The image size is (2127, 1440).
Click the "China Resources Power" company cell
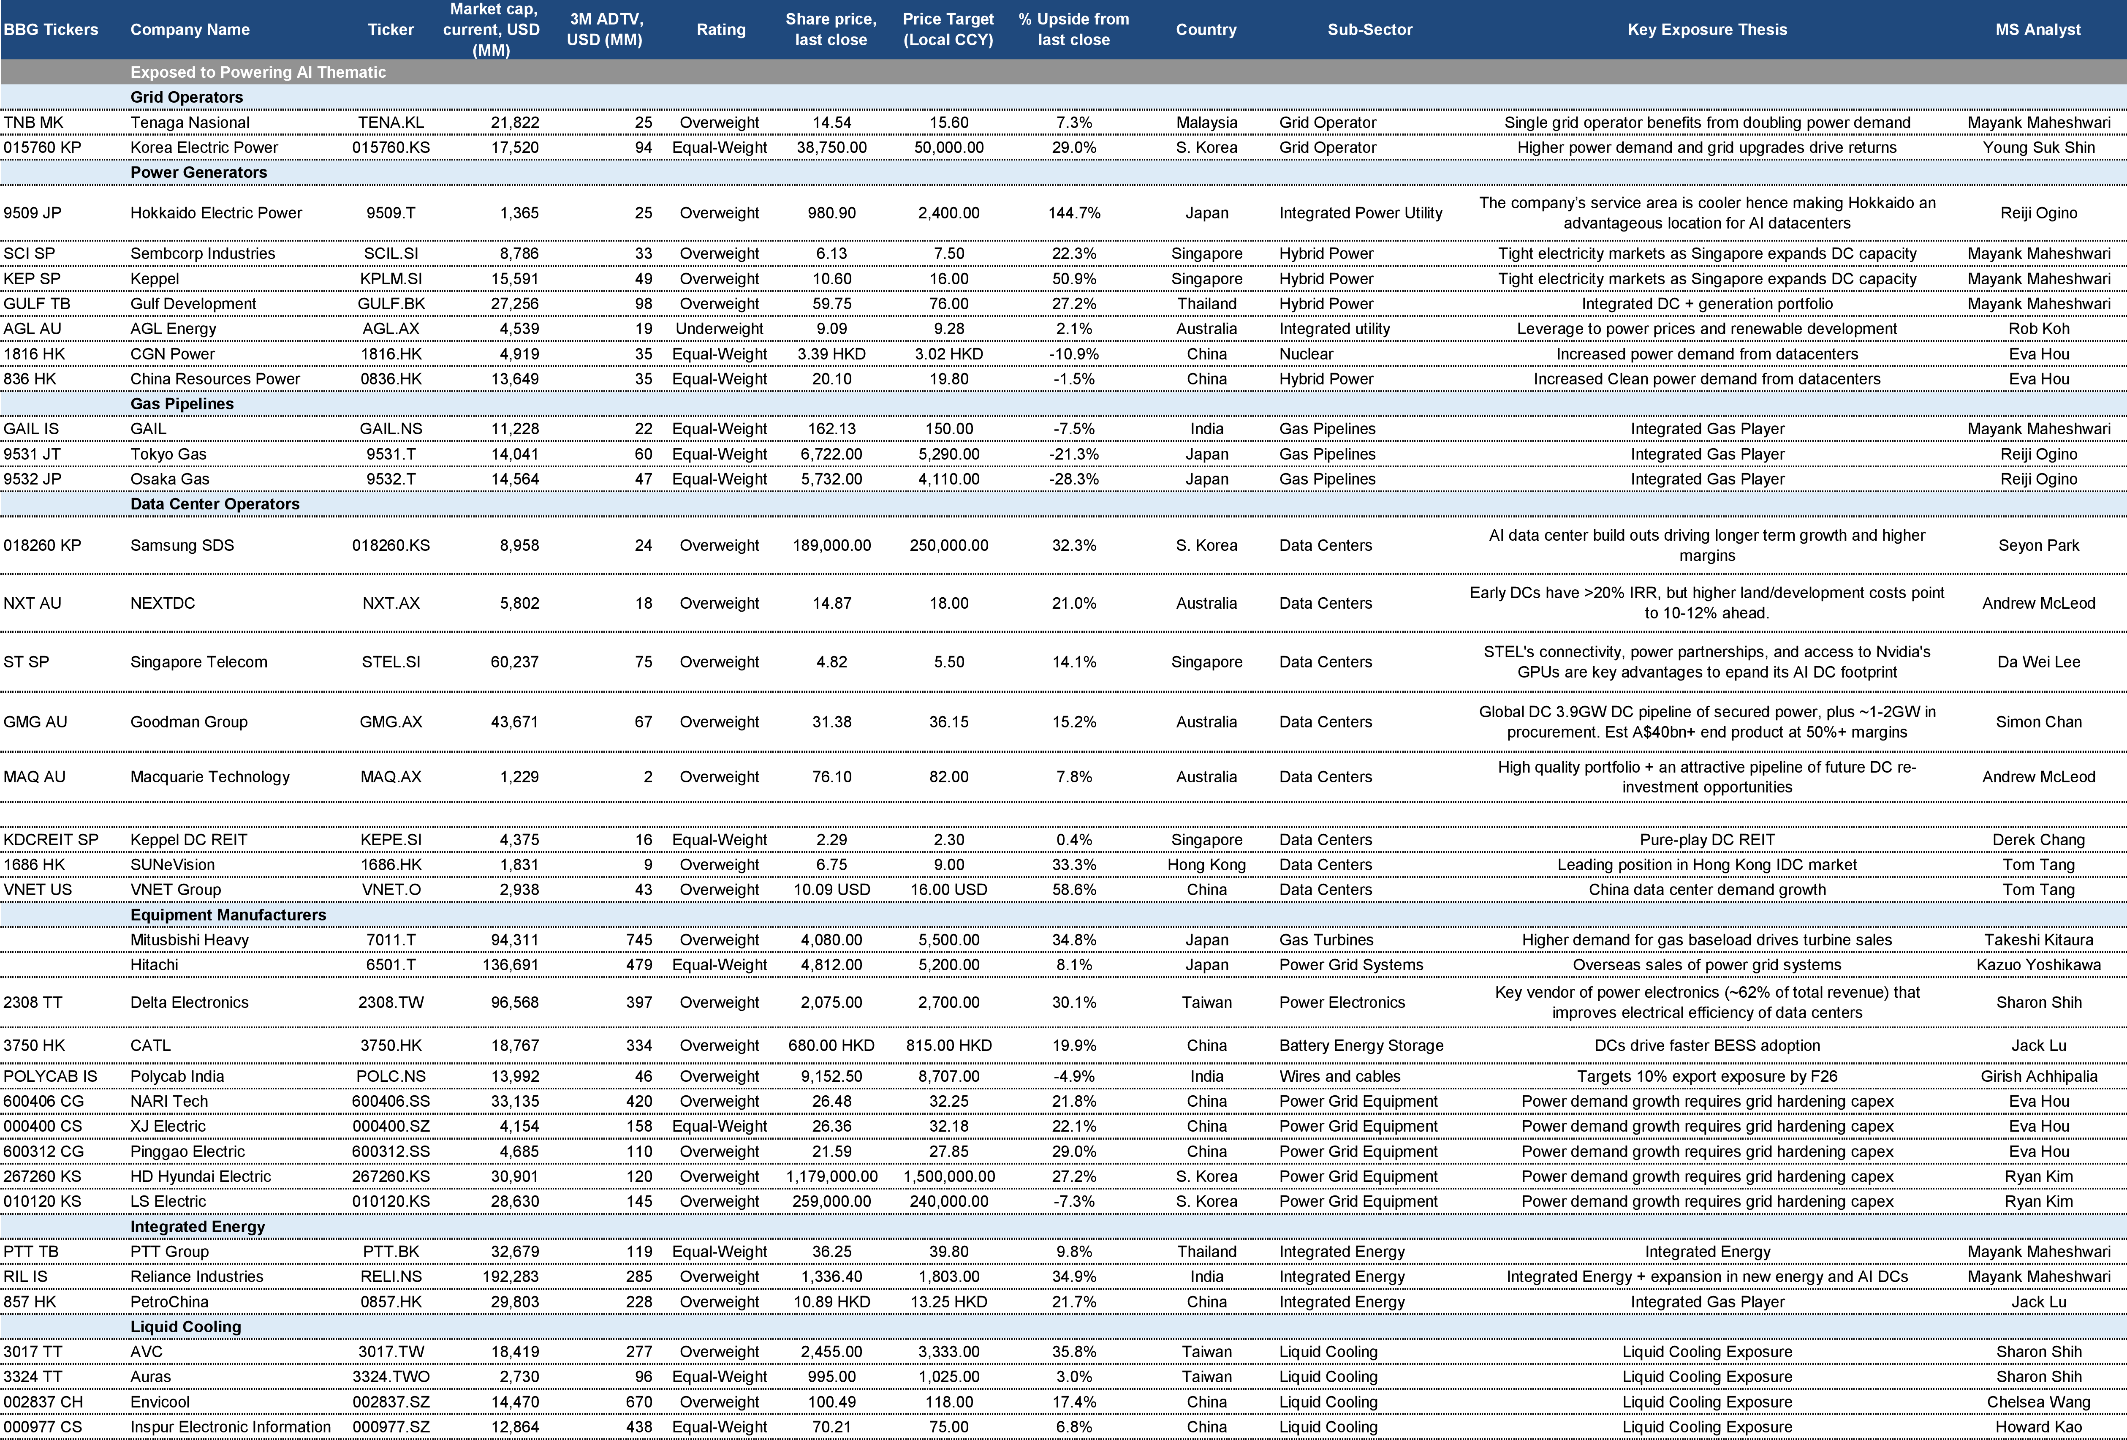(215, 379)
